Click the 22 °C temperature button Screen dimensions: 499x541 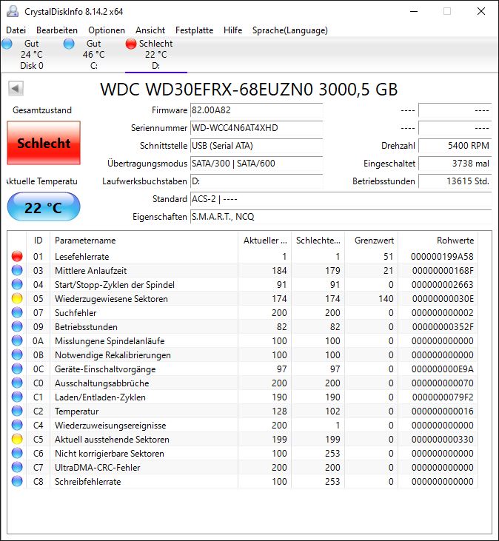click(44, 207)
